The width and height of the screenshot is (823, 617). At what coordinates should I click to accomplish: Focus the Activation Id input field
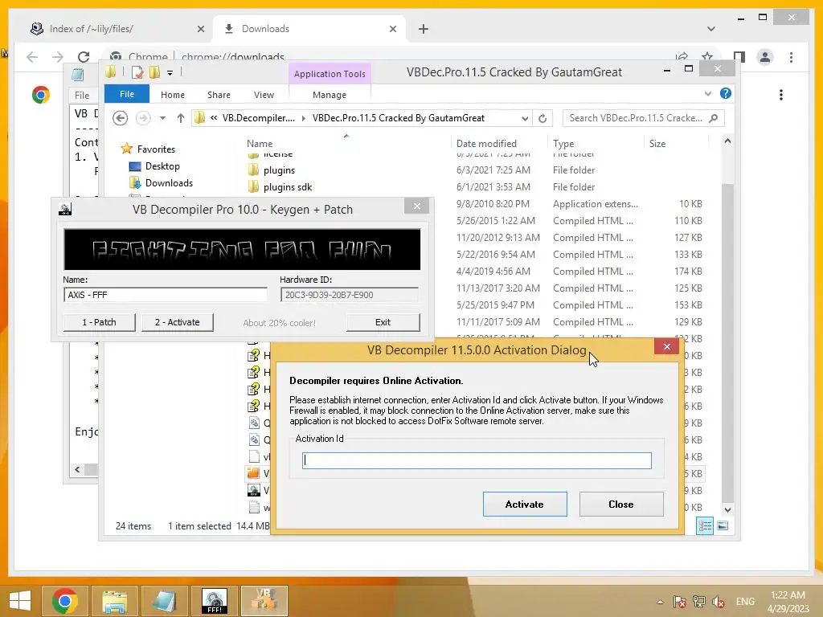[x=477, y=460]
